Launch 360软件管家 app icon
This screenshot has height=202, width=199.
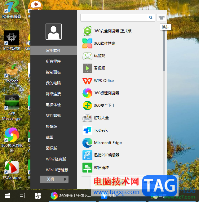pos(87,43)
